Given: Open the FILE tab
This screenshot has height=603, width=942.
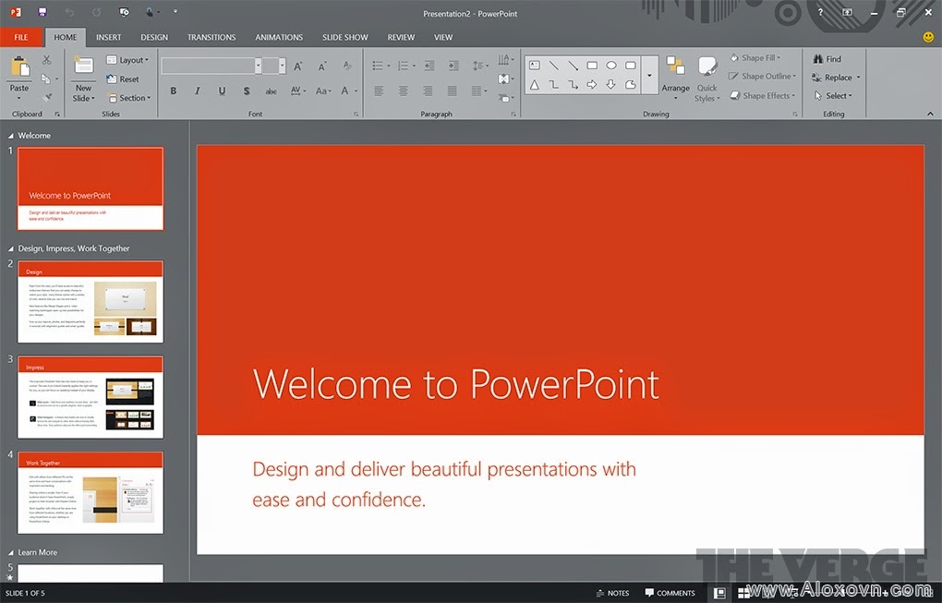Looking at the screenshot, I should coord(21,37).
